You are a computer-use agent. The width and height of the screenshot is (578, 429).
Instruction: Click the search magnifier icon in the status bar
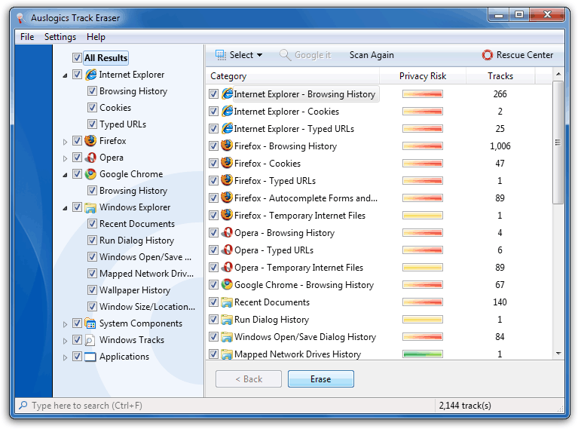coord(23,405)
